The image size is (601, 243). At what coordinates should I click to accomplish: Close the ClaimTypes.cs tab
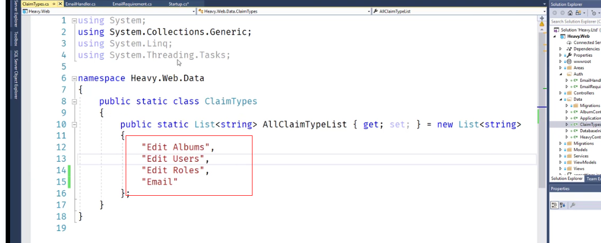coord(60,4)
